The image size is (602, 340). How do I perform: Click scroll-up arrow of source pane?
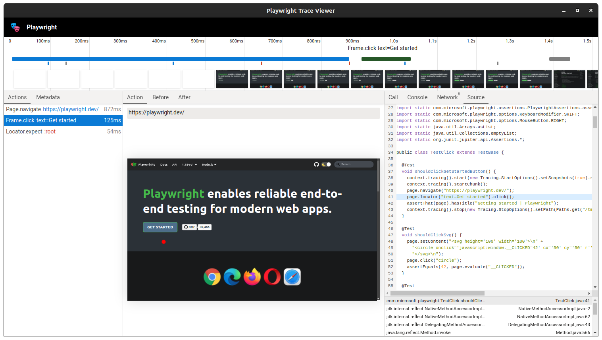595,107
